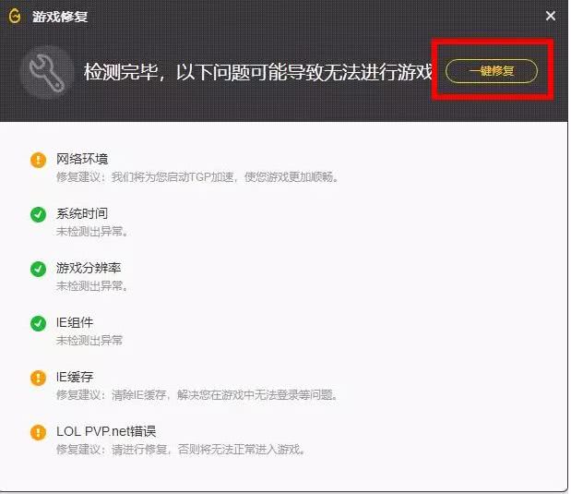This screenshot has width=571, height=494.
Task: Click the green check icon beside IE组件
Action: point(38,323)
